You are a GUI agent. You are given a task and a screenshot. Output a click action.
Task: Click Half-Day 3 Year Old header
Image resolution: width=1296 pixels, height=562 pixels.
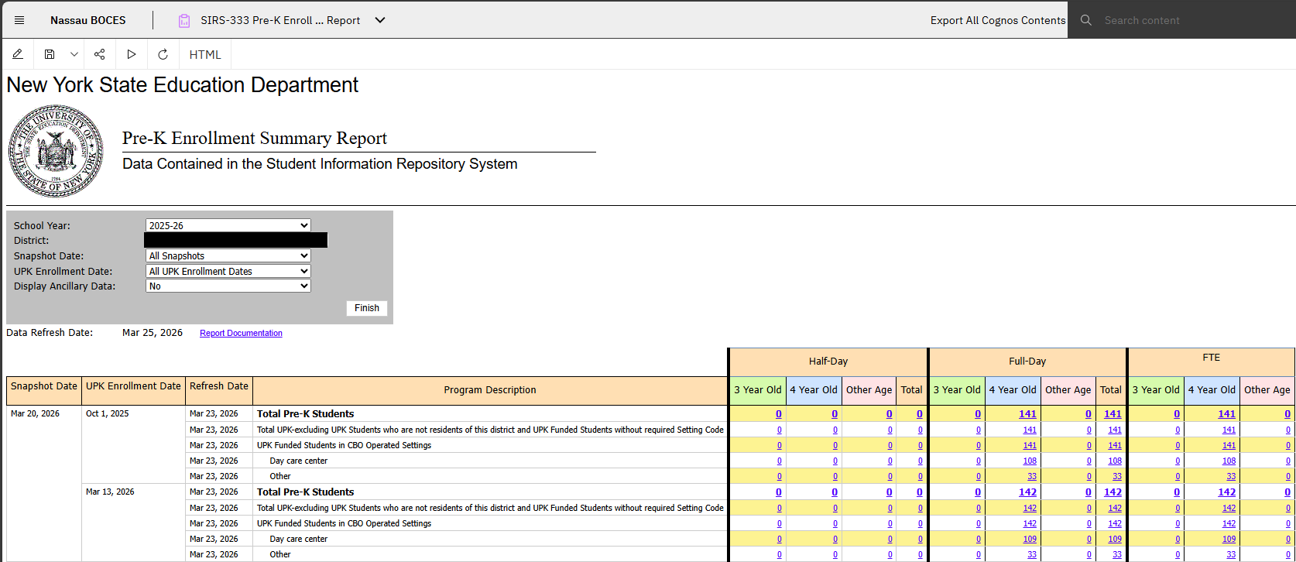coord(758,390)
